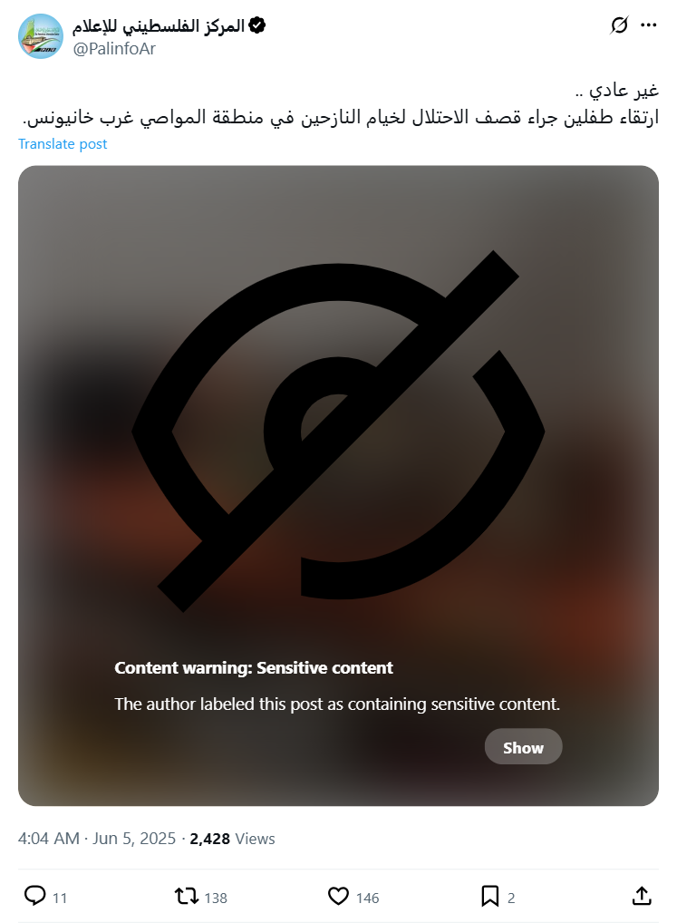Bookmark the post with bookmark icon

click(490, 896)
